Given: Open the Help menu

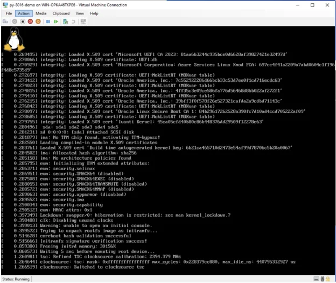Looking at the screenshot, I should pyautogui.click(x=94, y=13).
